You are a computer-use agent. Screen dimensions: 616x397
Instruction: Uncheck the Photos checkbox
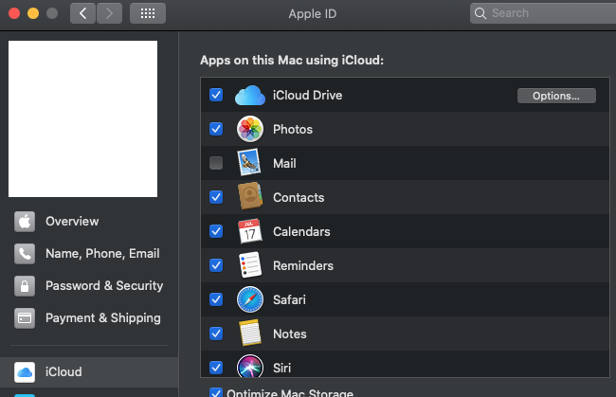pos(216,129)
